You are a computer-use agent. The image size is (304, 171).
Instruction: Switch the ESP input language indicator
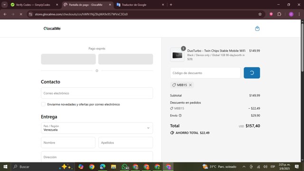(x=273, y=167)
